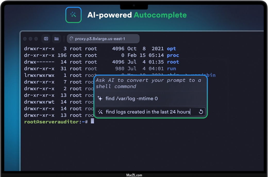268x177 pixels.
Task: Click the red close window dot
Action: 25,39
